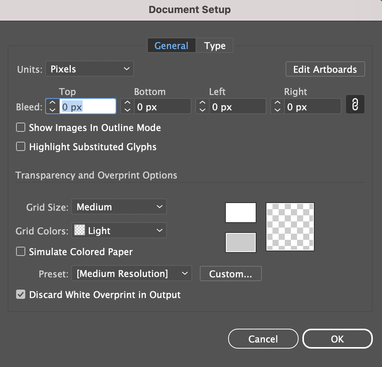Decrease Bottom bleed with the down arrow
This screenshot has width=382, height=367.
point(128,110)
